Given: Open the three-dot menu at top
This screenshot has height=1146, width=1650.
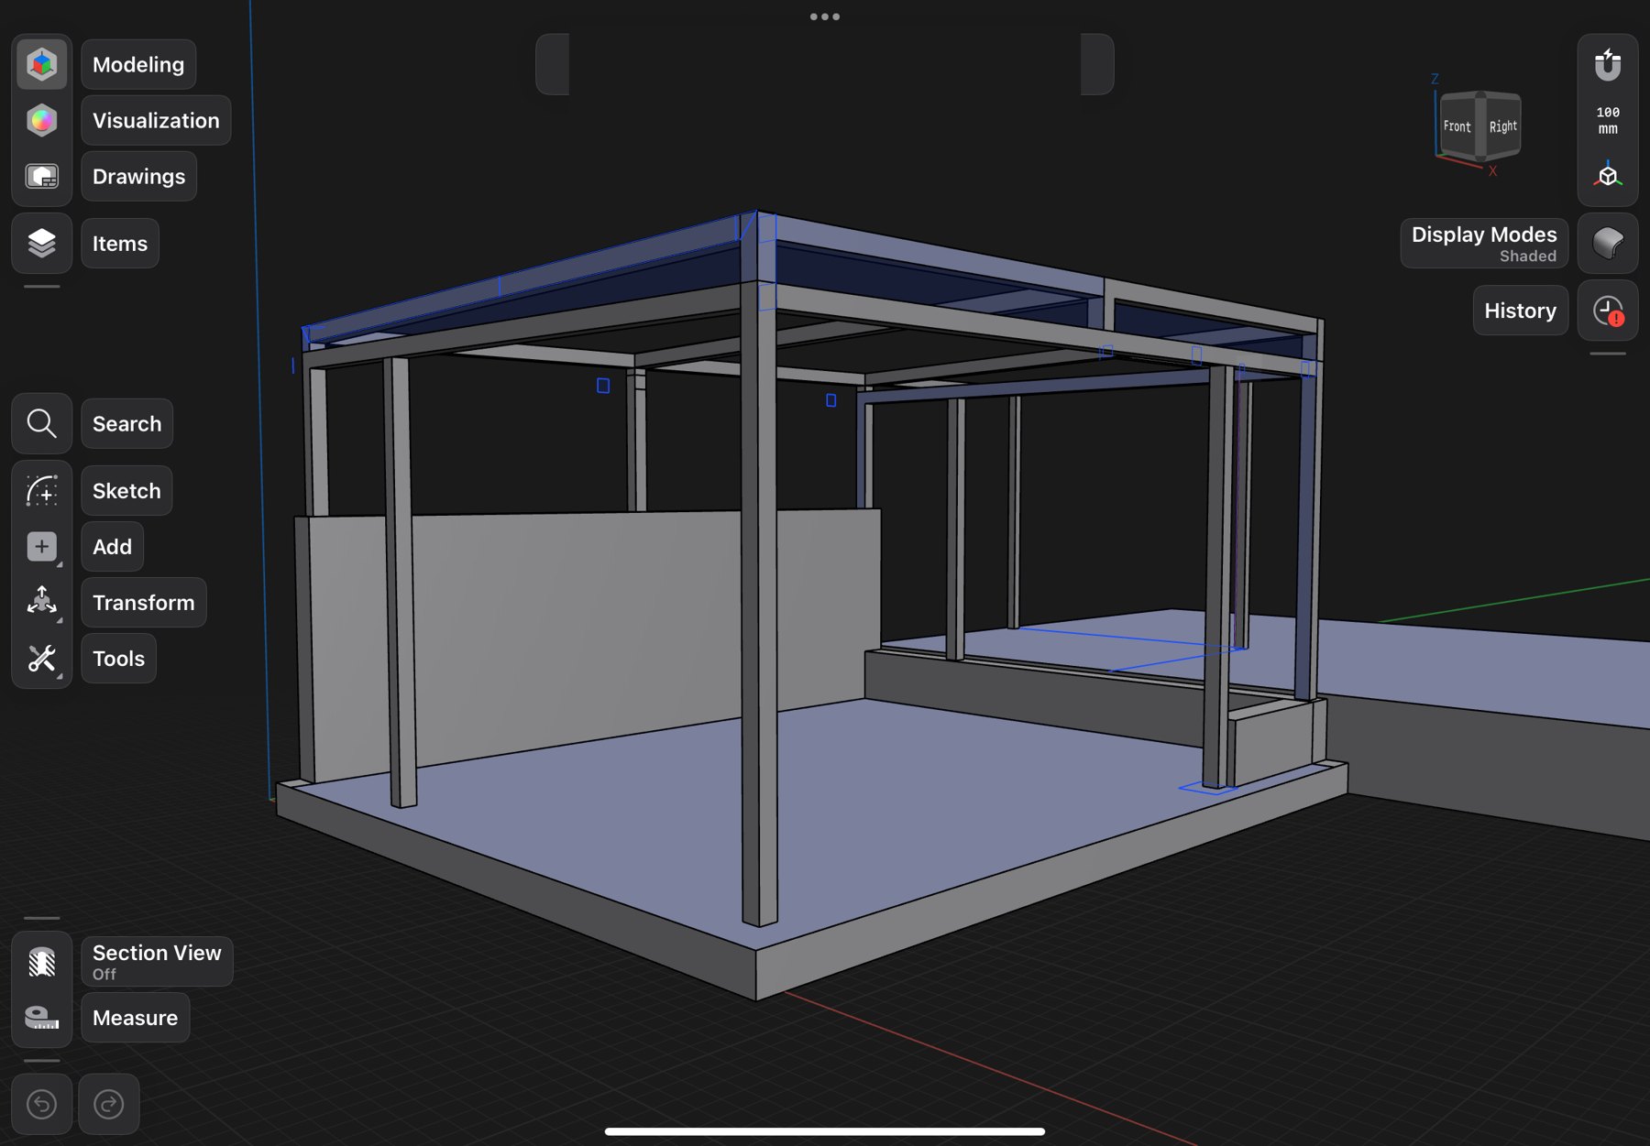Looking at the screenshot, I should [825, 16].
